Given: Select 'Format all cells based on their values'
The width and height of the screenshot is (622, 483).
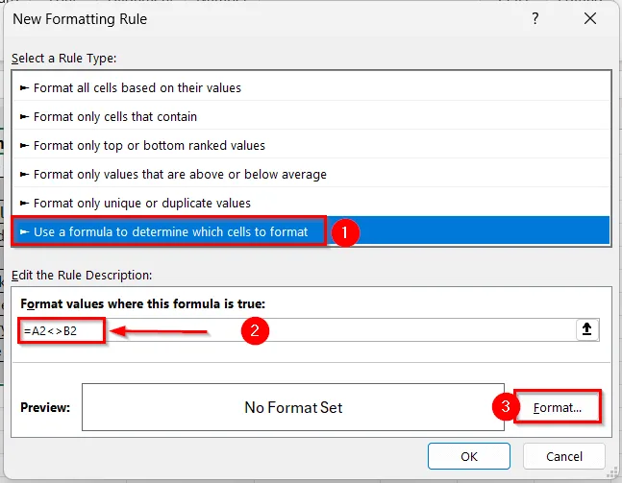Looking at the screenshot, I should 311,87.
